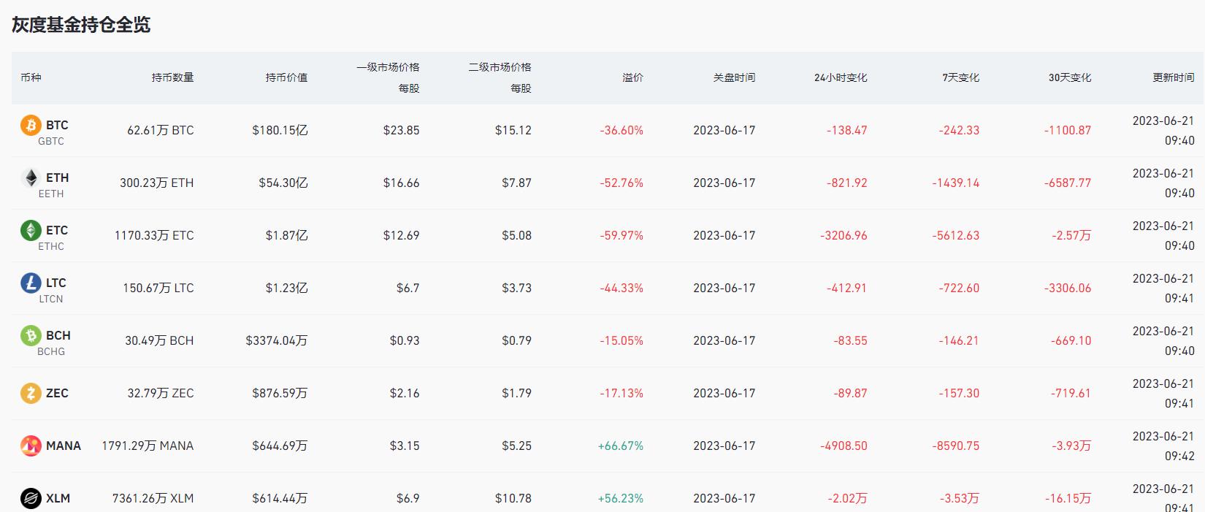The image size is (1205, 512).
Task: Click the -8590.75 7-day change
Action: 955,446
